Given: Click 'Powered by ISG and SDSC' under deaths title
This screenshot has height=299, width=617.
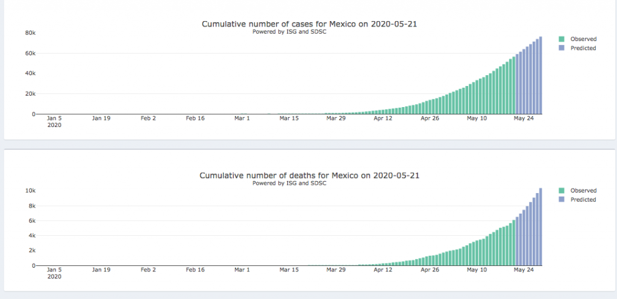Looking at the screenshot, I should [x=289, y=183].
